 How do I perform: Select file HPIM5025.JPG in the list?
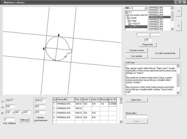pos(156,20)
